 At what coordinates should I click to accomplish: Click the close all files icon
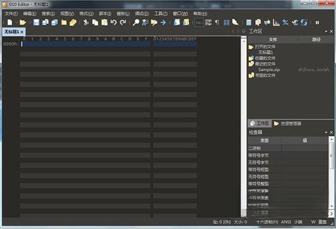coord(73,22)
